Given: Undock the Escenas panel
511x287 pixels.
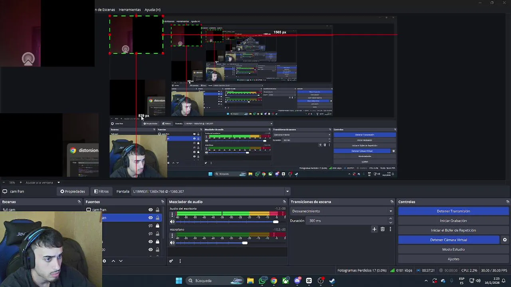Looking at the screenshot, I should click(79, 202).
